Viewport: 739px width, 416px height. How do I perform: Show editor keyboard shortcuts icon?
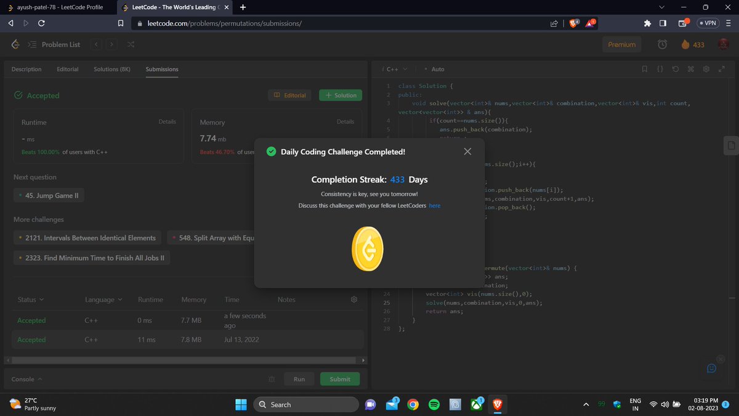click(x=691, y=69)
